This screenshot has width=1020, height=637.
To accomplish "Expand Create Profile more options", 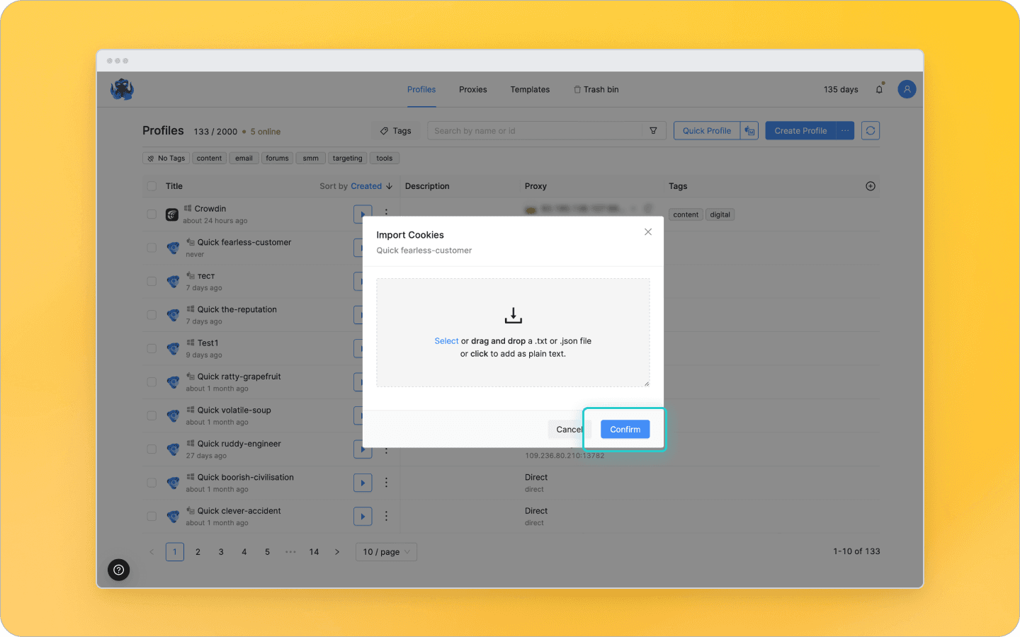I will point(845,131).
